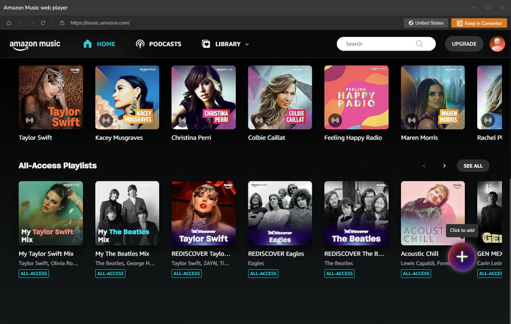
Task: Show next All-Access playlists with right arrow
Action: tap(444, 166)
